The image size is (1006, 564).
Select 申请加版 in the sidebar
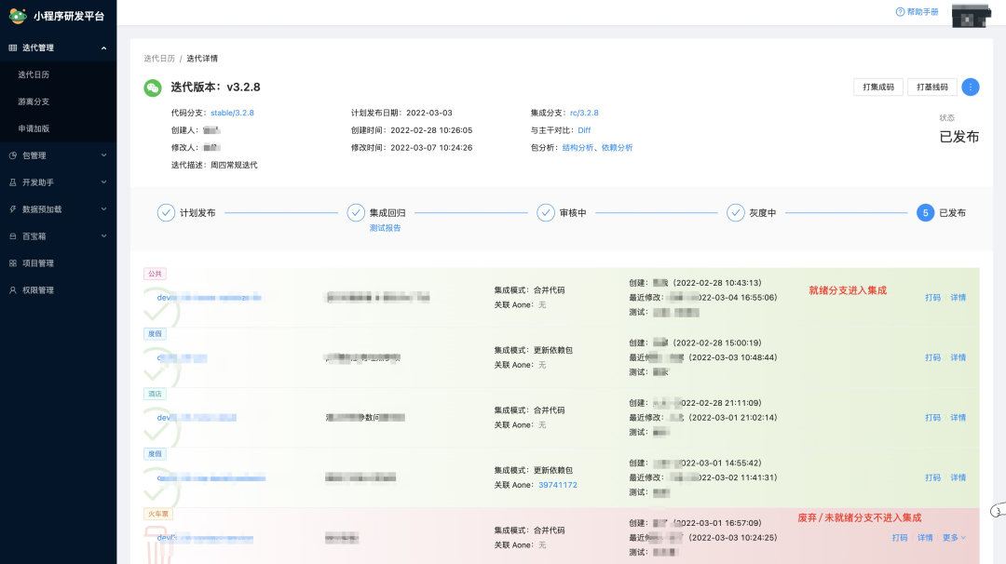tap(44, 128)
